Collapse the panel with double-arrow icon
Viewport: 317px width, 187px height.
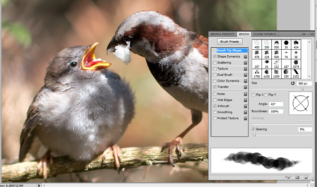(304, 34)
